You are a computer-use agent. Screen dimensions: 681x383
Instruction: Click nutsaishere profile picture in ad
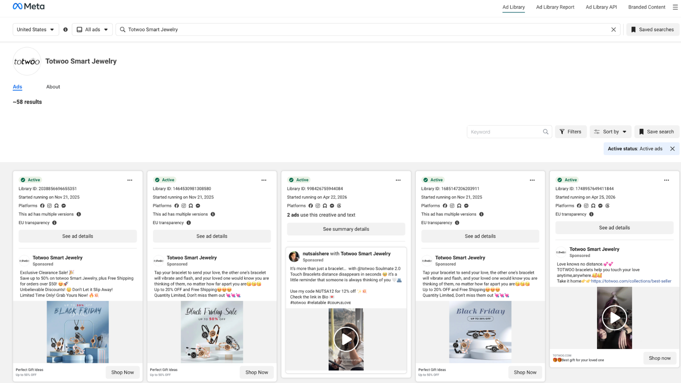(294, 257)
